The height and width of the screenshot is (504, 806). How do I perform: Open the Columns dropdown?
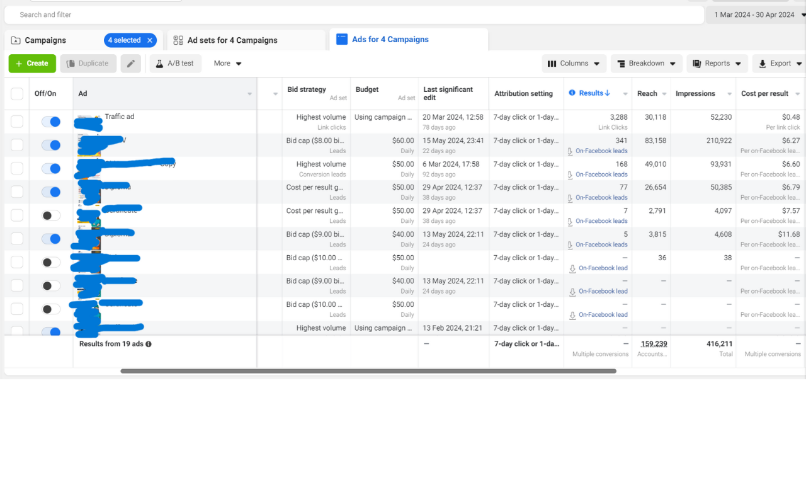574,64
